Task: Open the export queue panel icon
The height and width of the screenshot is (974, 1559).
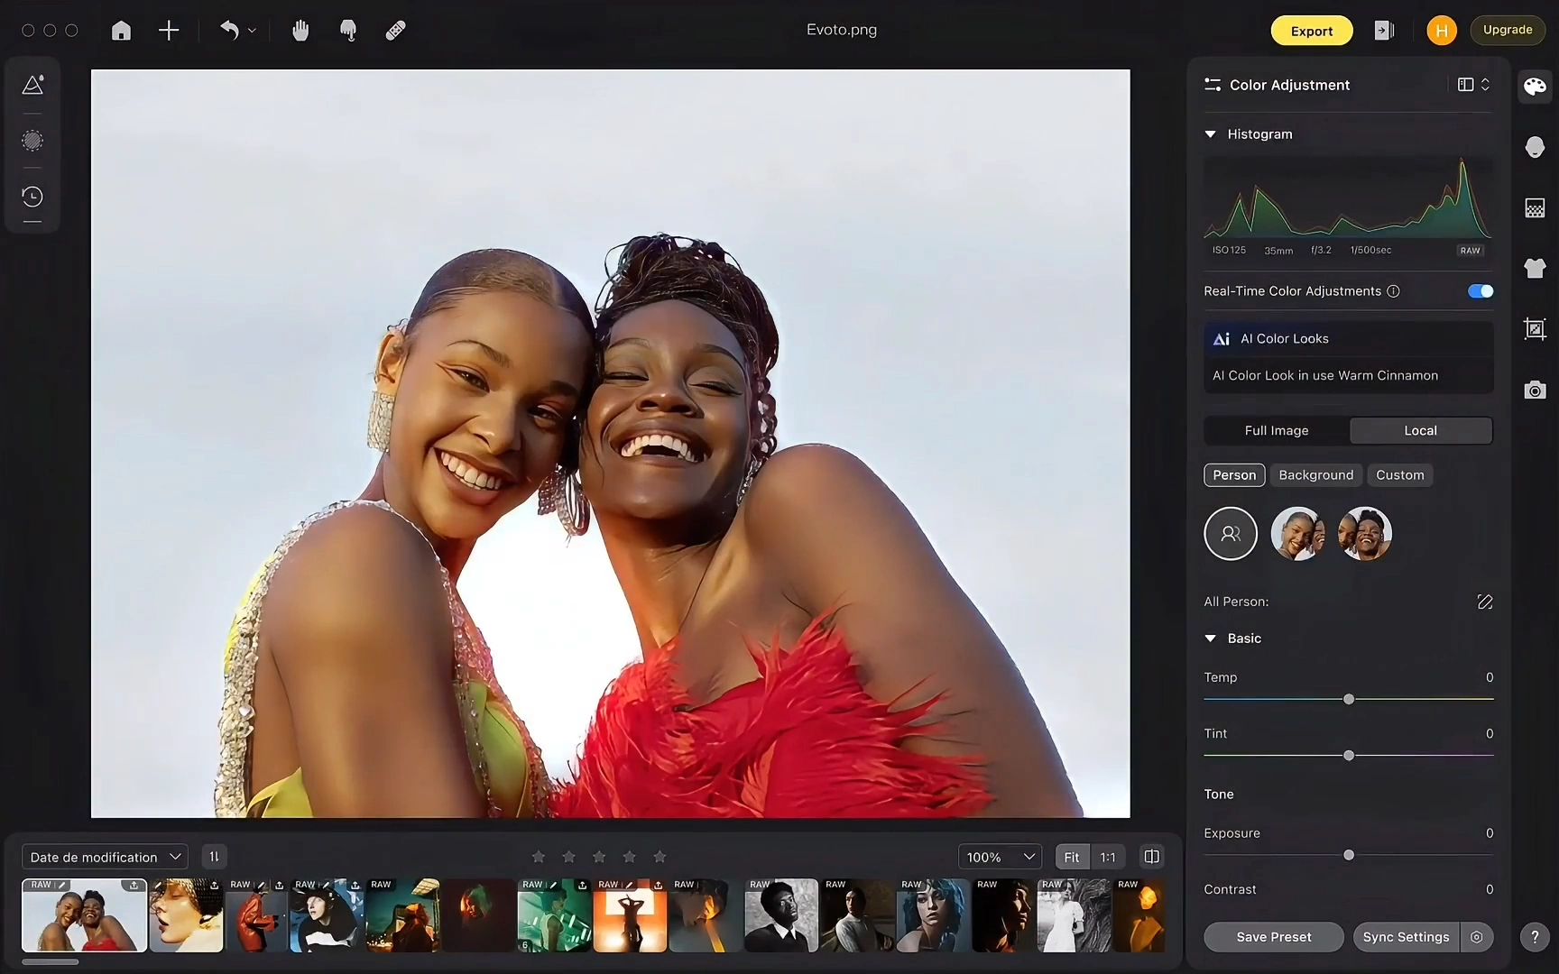Action: (1384, 31)
